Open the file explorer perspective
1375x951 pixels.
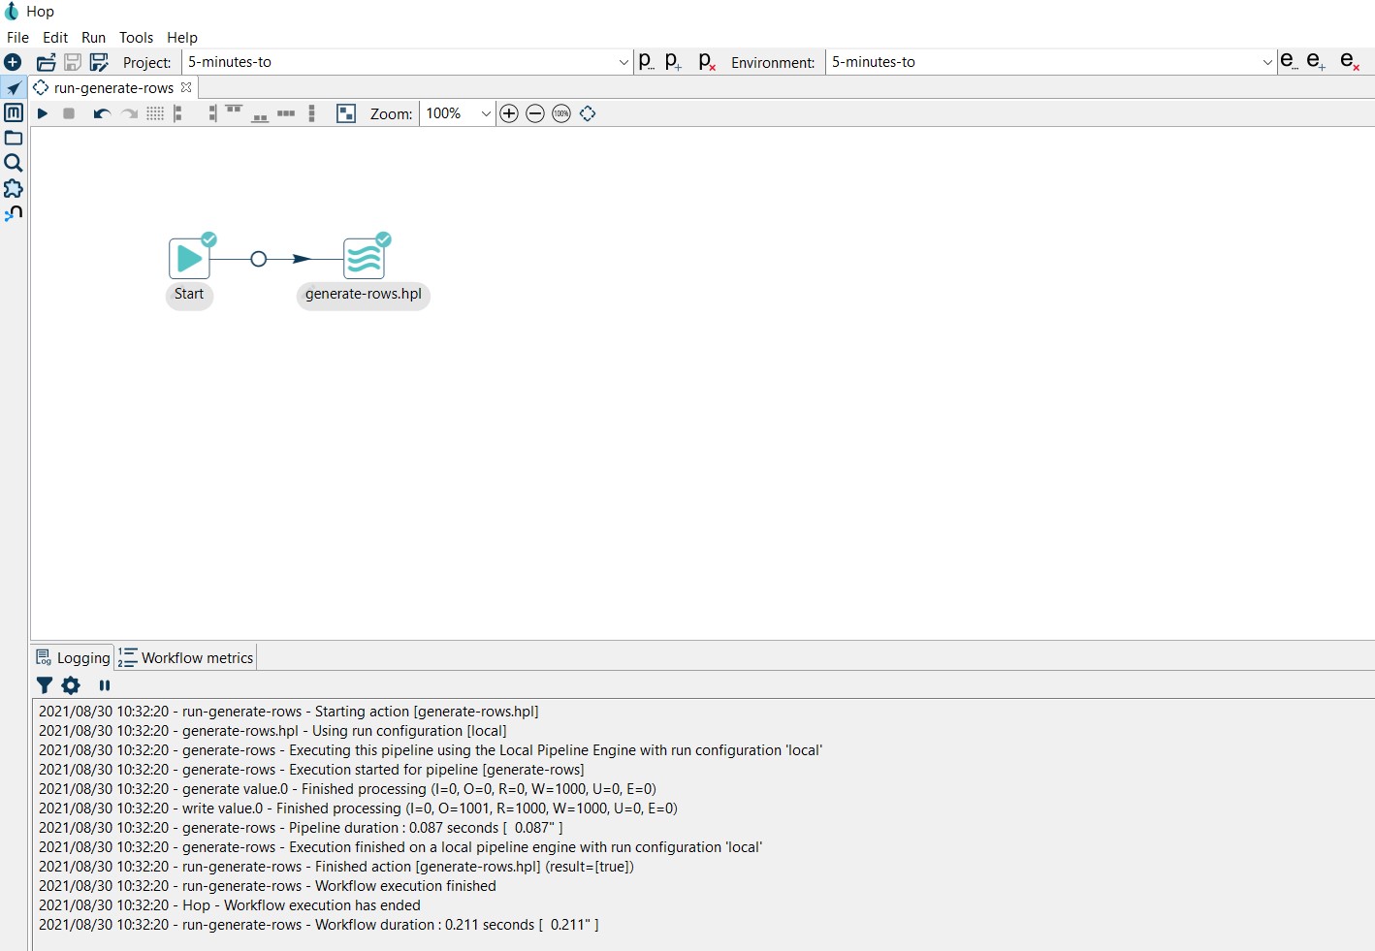14,138
